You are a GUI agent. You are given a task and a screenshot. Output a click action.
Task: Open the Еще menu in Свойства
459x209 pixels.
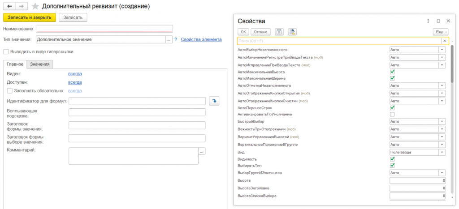click(441, 32)
